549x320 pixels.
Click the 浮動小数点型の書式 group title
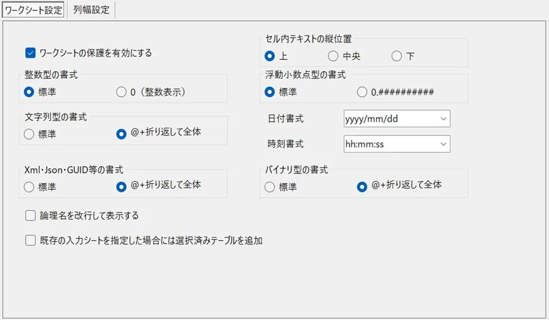pyautogui.click(x=305, y=74)
